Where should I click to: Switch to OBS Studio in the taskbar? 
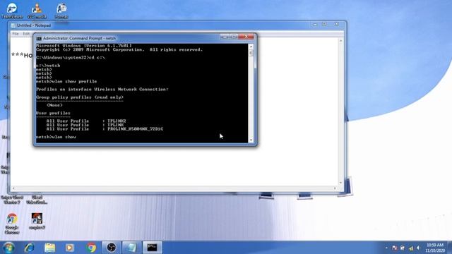point(112,248)
